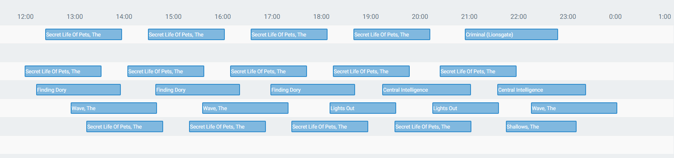The width and height of the screenshot is (674, 158).
Task: Select the Secret Life Of Pets block left of Shallows
Action: (433, 126)
